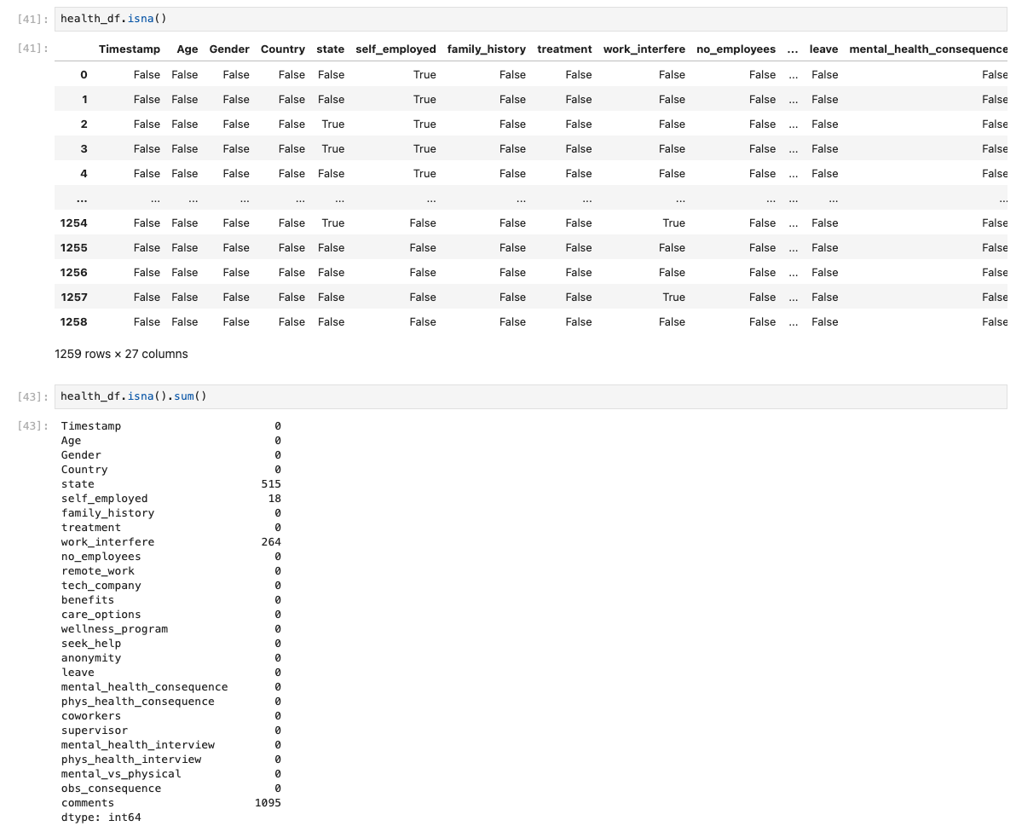
Task: Click the work_interfere missing count 264
Action: point(271,542)
